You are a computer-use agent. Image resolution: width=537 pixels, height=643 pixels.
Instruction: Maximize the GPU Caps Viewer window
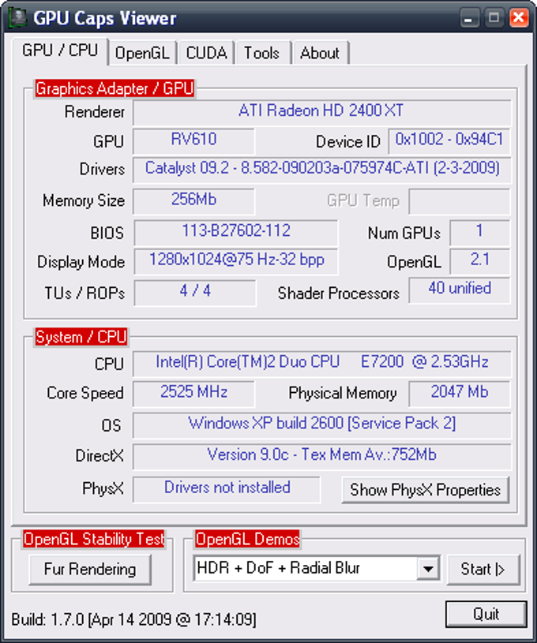[494, 18]
